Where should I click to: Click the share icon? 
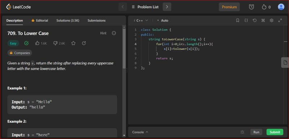tap(84, 43)
